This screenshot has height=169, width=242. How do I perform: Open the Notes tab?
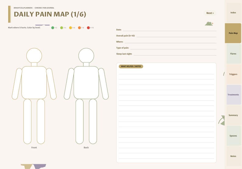(x=233, y=156)
